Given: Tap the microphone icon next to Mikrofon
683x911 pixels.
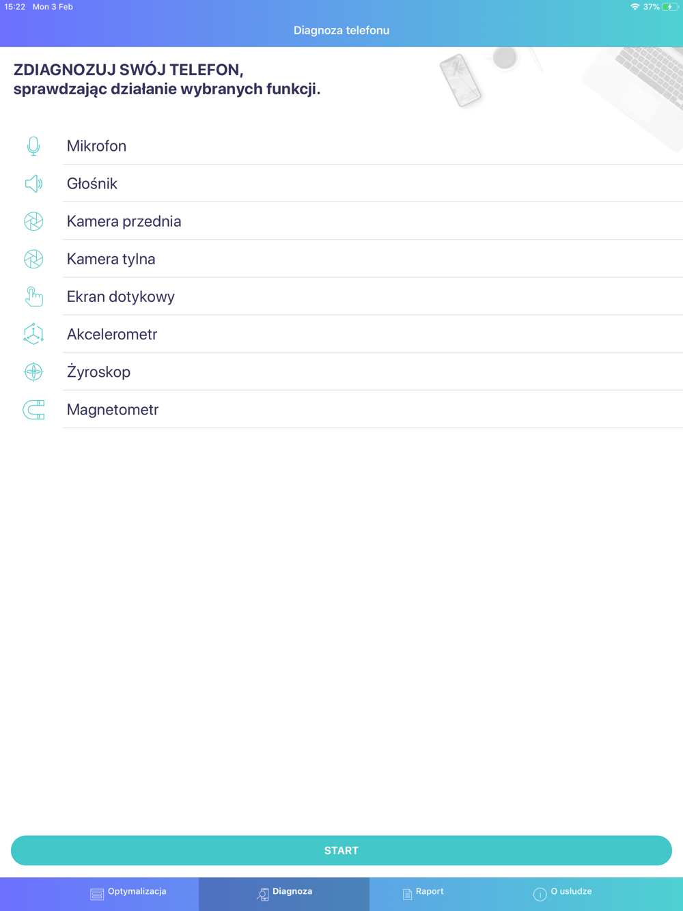Looking at the screenshot, I should pos(33,146).
